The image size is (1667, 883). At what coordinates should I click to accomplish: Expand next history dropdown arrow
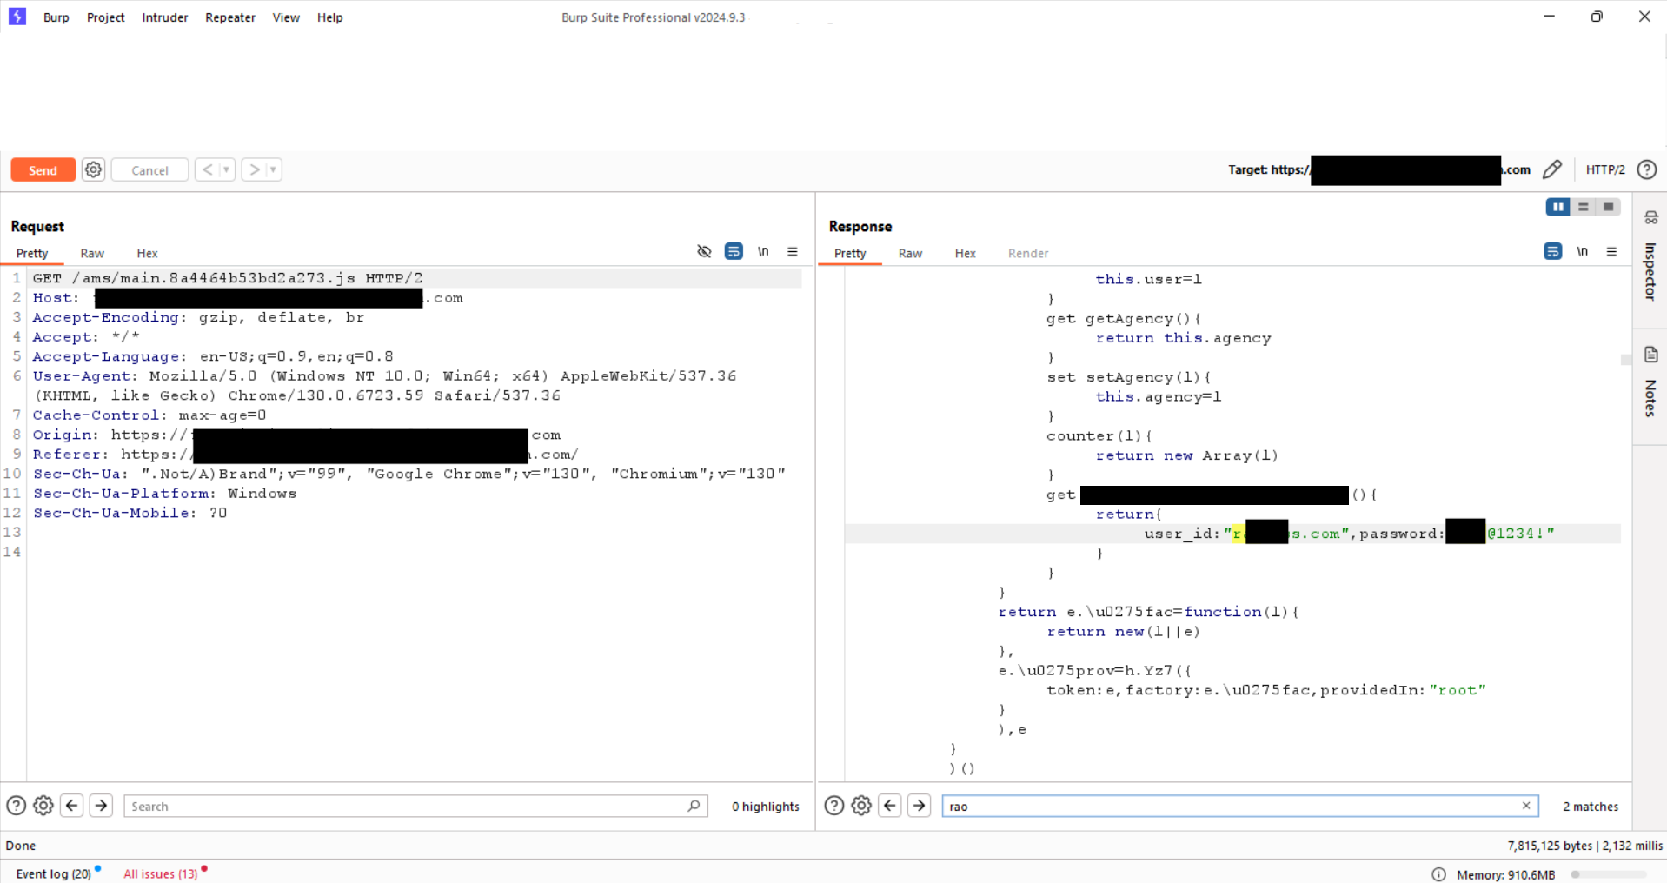[x=273, y=169]
